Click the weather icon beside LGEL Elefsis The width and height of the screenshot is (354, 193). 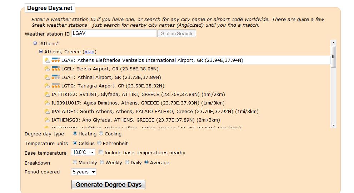pos(47,69)
